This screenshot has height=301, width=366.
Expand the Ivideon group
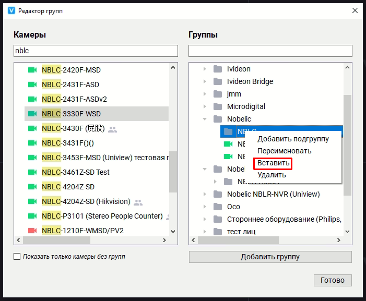205,69
